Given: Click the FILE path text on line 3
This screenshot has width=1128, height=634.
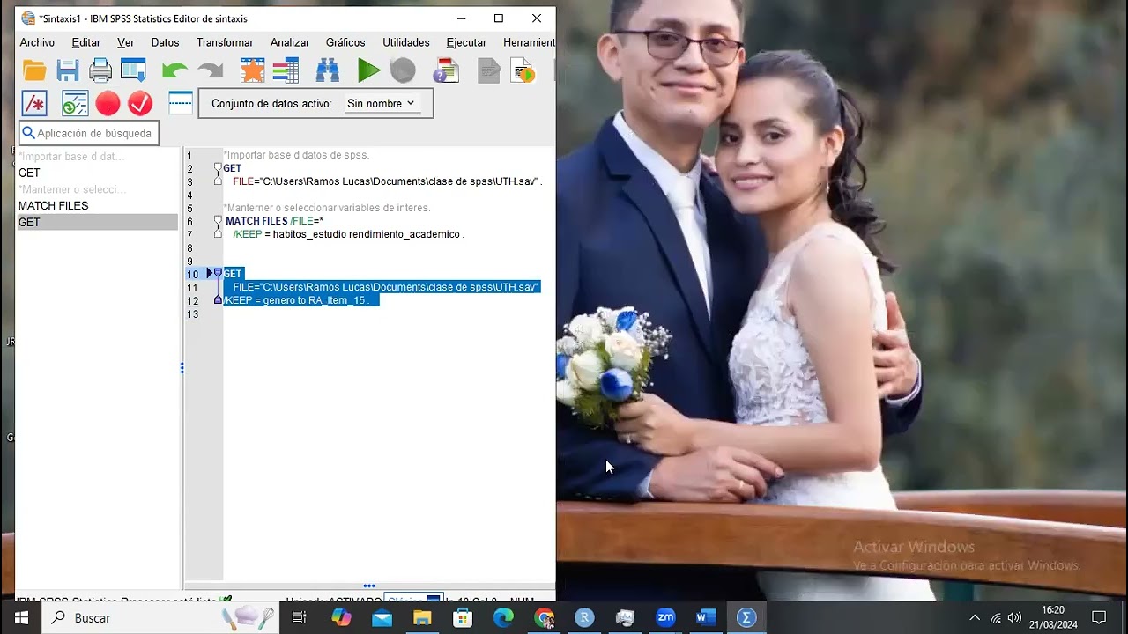Looking at the screenshot, I should (387, 181).
